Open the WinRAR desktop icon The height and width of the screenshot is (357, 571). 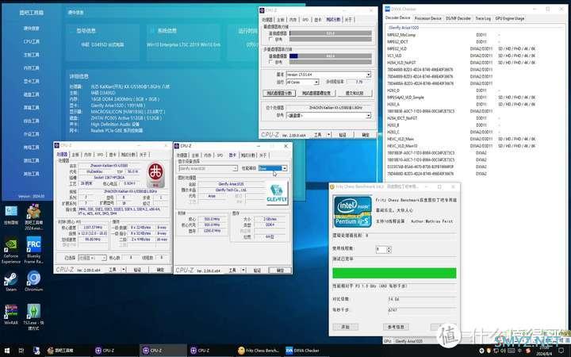click(11, 314)
